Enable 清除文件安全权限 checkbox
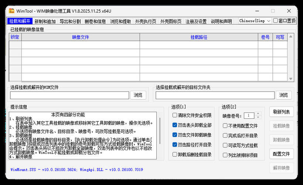Image resolution: width=303 pixels, height=185 pixels. 175,115
